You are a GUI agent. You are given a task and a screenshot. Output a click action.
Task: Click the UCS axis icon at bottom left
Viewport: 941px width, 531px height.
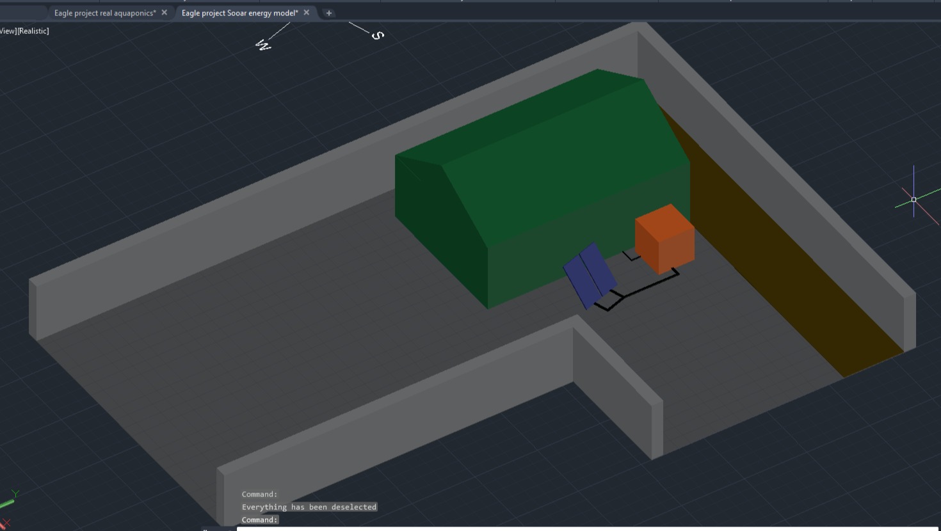[9, 505]
